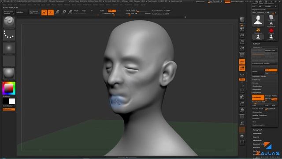The width and height of the screenshot is (282, 159).
Task: Toggle the DynaMesh Project option
Action: click(x=274, y=99)
